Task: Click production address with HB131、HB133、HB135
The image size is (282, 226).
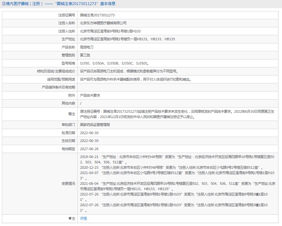Action: (x=128, y=39)
